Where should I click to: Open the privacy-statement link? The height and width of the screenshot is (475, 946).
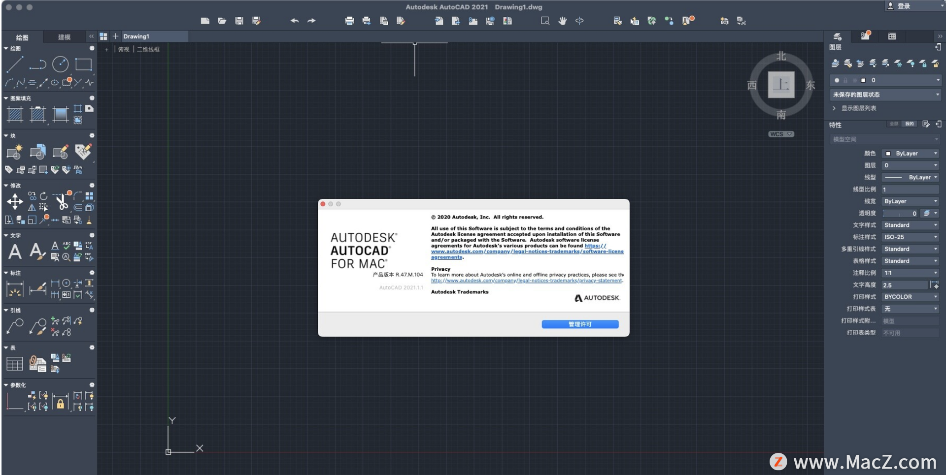tap(527, 281)
